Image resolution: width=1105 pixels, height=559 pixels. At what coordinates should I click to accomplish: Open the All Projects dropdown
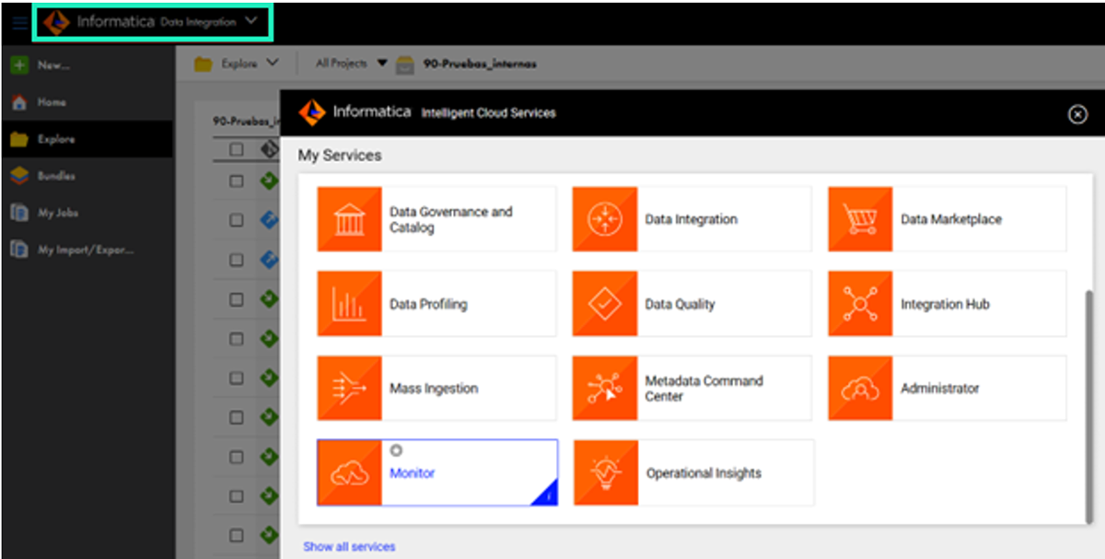(352, 64)
